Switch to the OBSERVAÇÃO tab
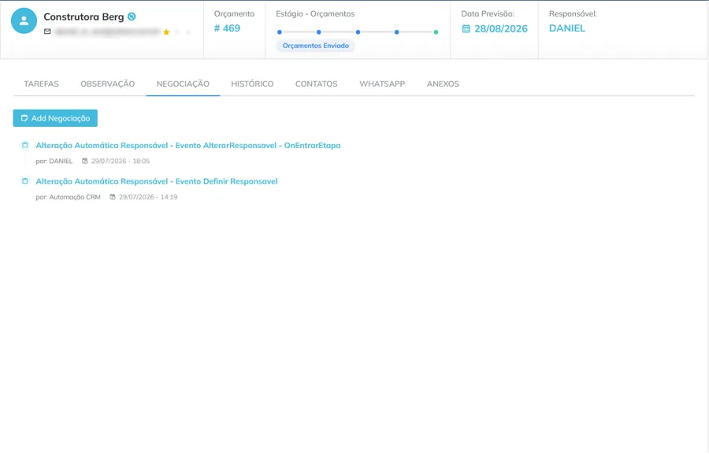The height and width of the screenshot is (454, 709). [108, 84]
